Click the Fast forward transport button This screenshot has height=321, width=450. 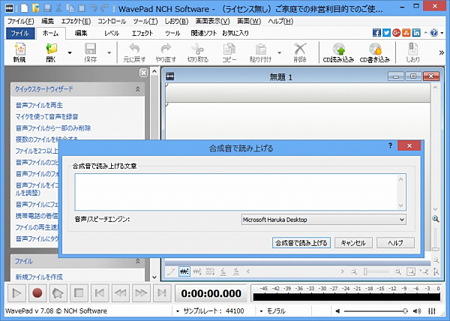141,293
